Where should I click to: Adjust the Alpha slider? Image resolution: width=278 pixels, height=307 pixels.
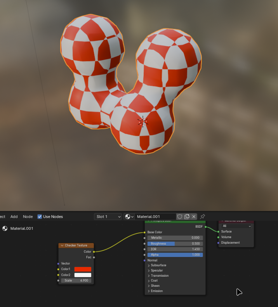[175, 255]
